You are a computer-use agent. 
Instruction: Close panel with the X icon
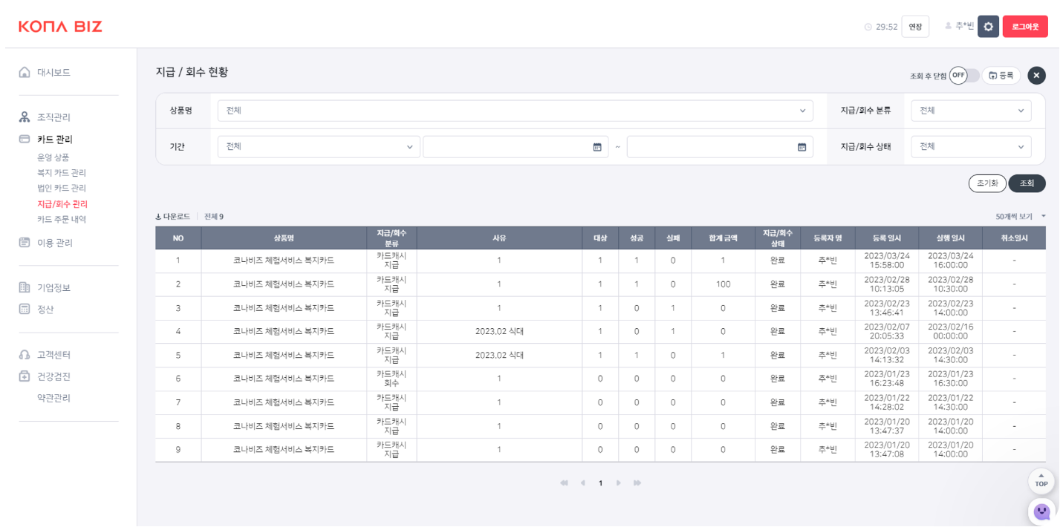(1036, 76)
